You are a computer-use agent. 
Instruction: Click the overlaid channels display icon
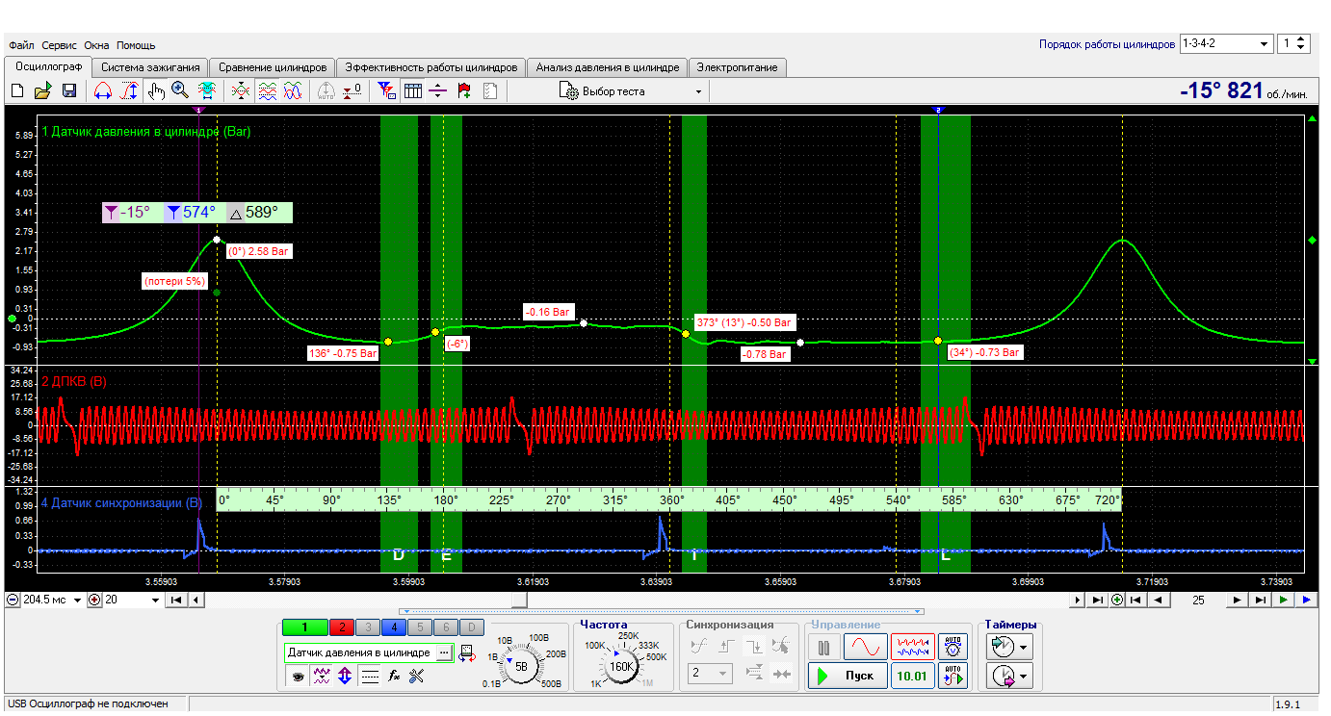241,91
